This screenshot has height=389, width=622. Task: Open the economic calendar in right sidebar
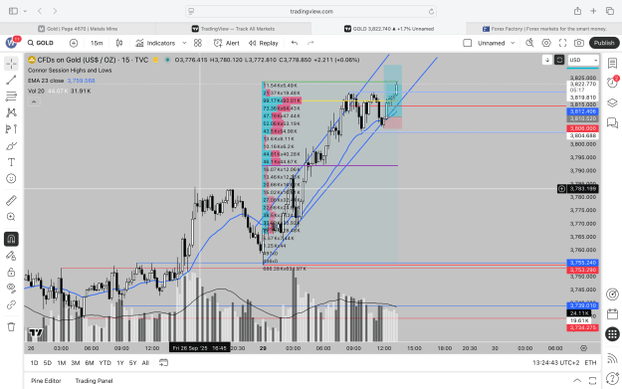coord(612,314)
